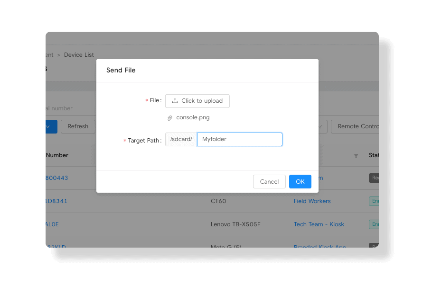Click the upload arrow icon in the File field
The image size is (432, 285).
[x=175, y=101]
